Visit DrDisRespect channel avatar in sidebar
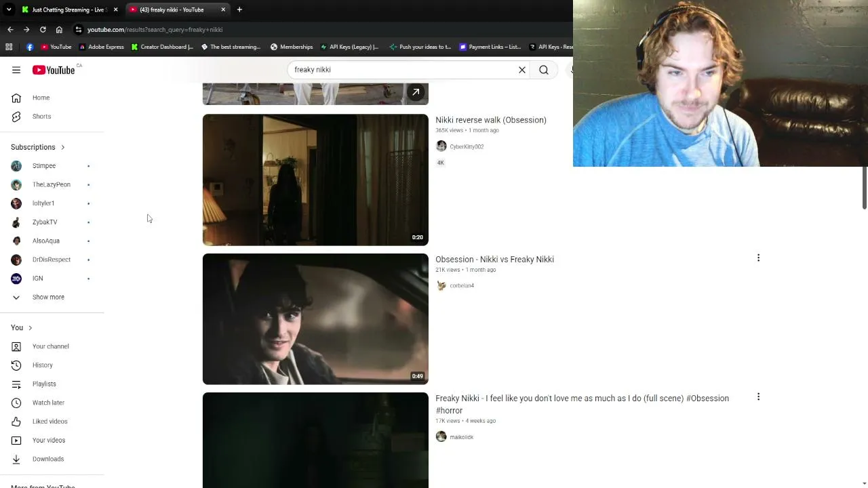This screenshot has height=488, width=868. pos(16,260)
